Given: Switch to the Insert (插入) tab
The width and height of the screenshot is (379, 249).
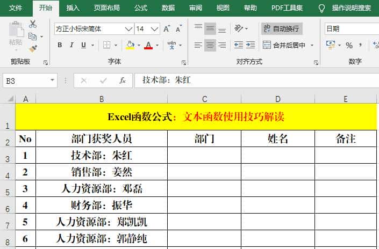Looking at the screenshot, I should (x=73, y=8).
